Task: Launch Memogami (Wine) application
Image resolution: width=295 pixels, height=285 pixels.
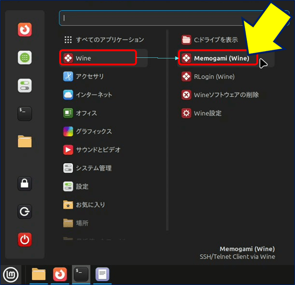Action: (x=226, y=58)
